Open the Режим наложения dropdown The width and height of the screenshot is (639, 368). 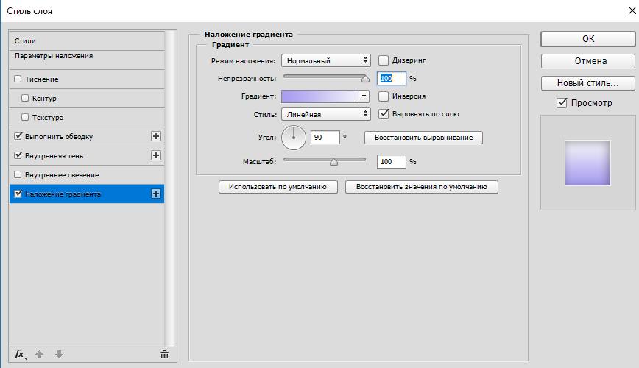pyautogui.click(x=325, y=60)
